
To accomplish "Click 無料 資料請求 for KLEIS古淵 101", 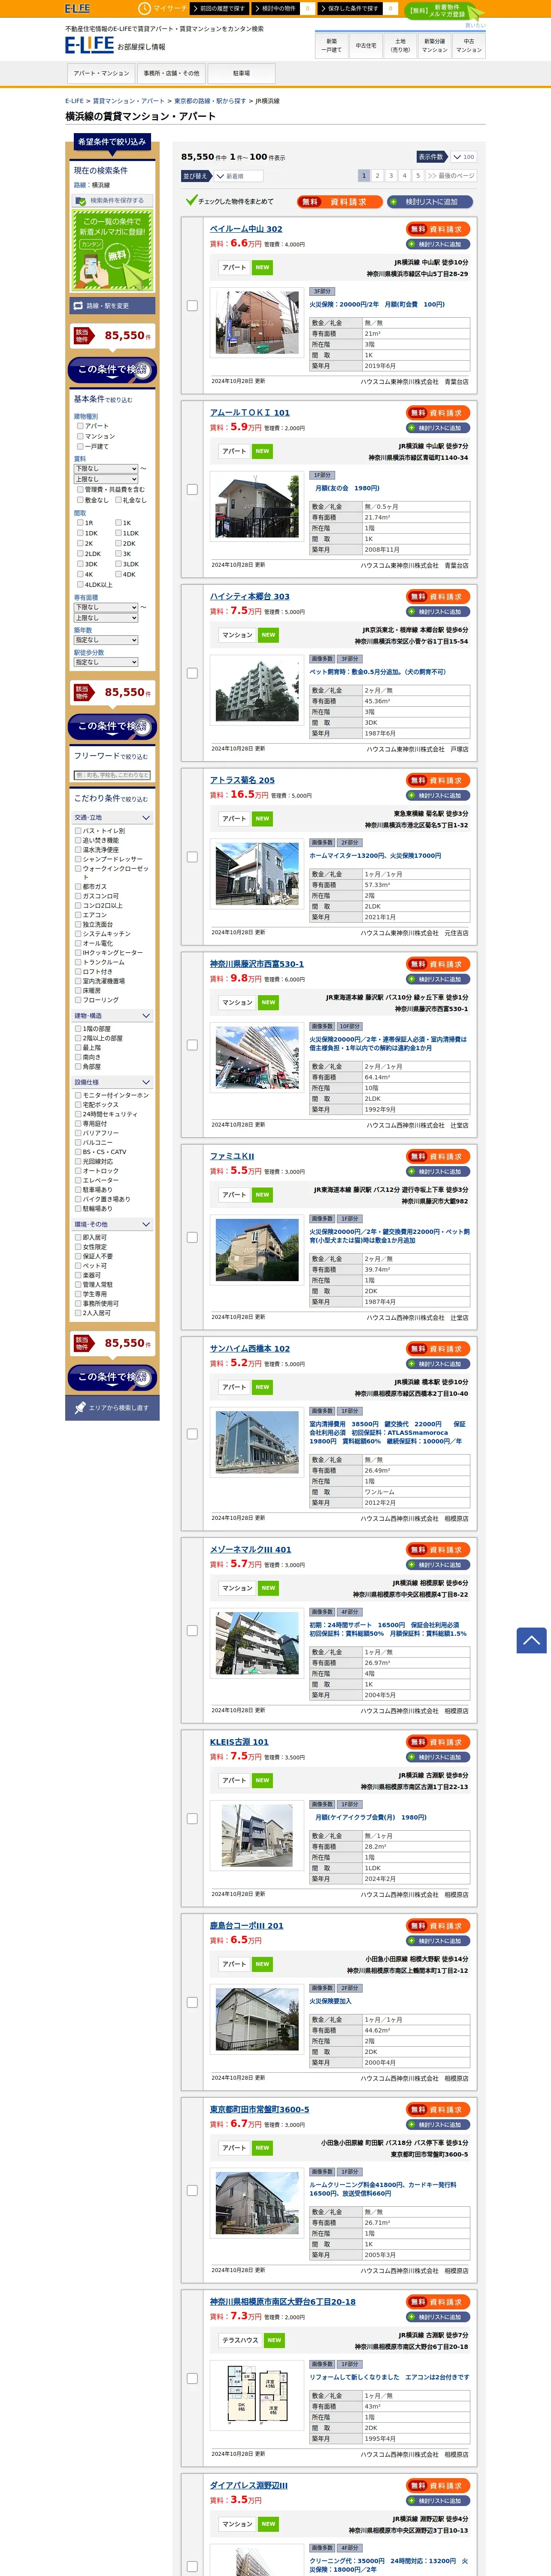I will point(439,1742).
